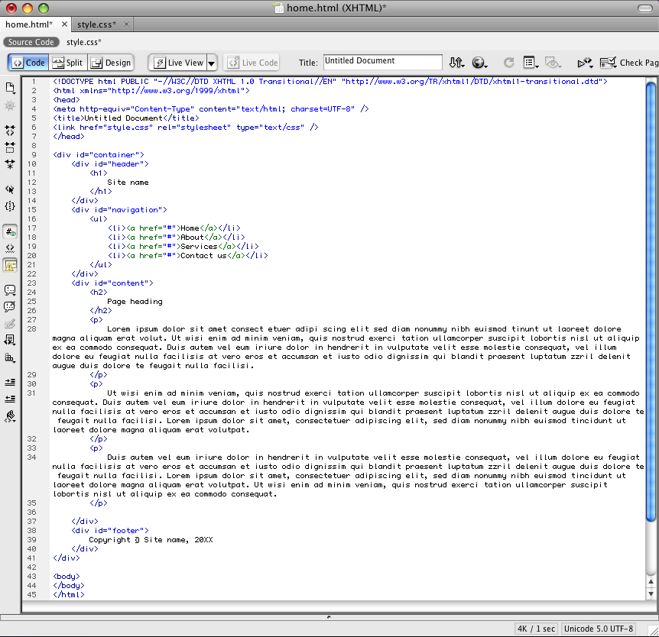Collapse the selected code block

pyautogui.click(x=10, y=147)
